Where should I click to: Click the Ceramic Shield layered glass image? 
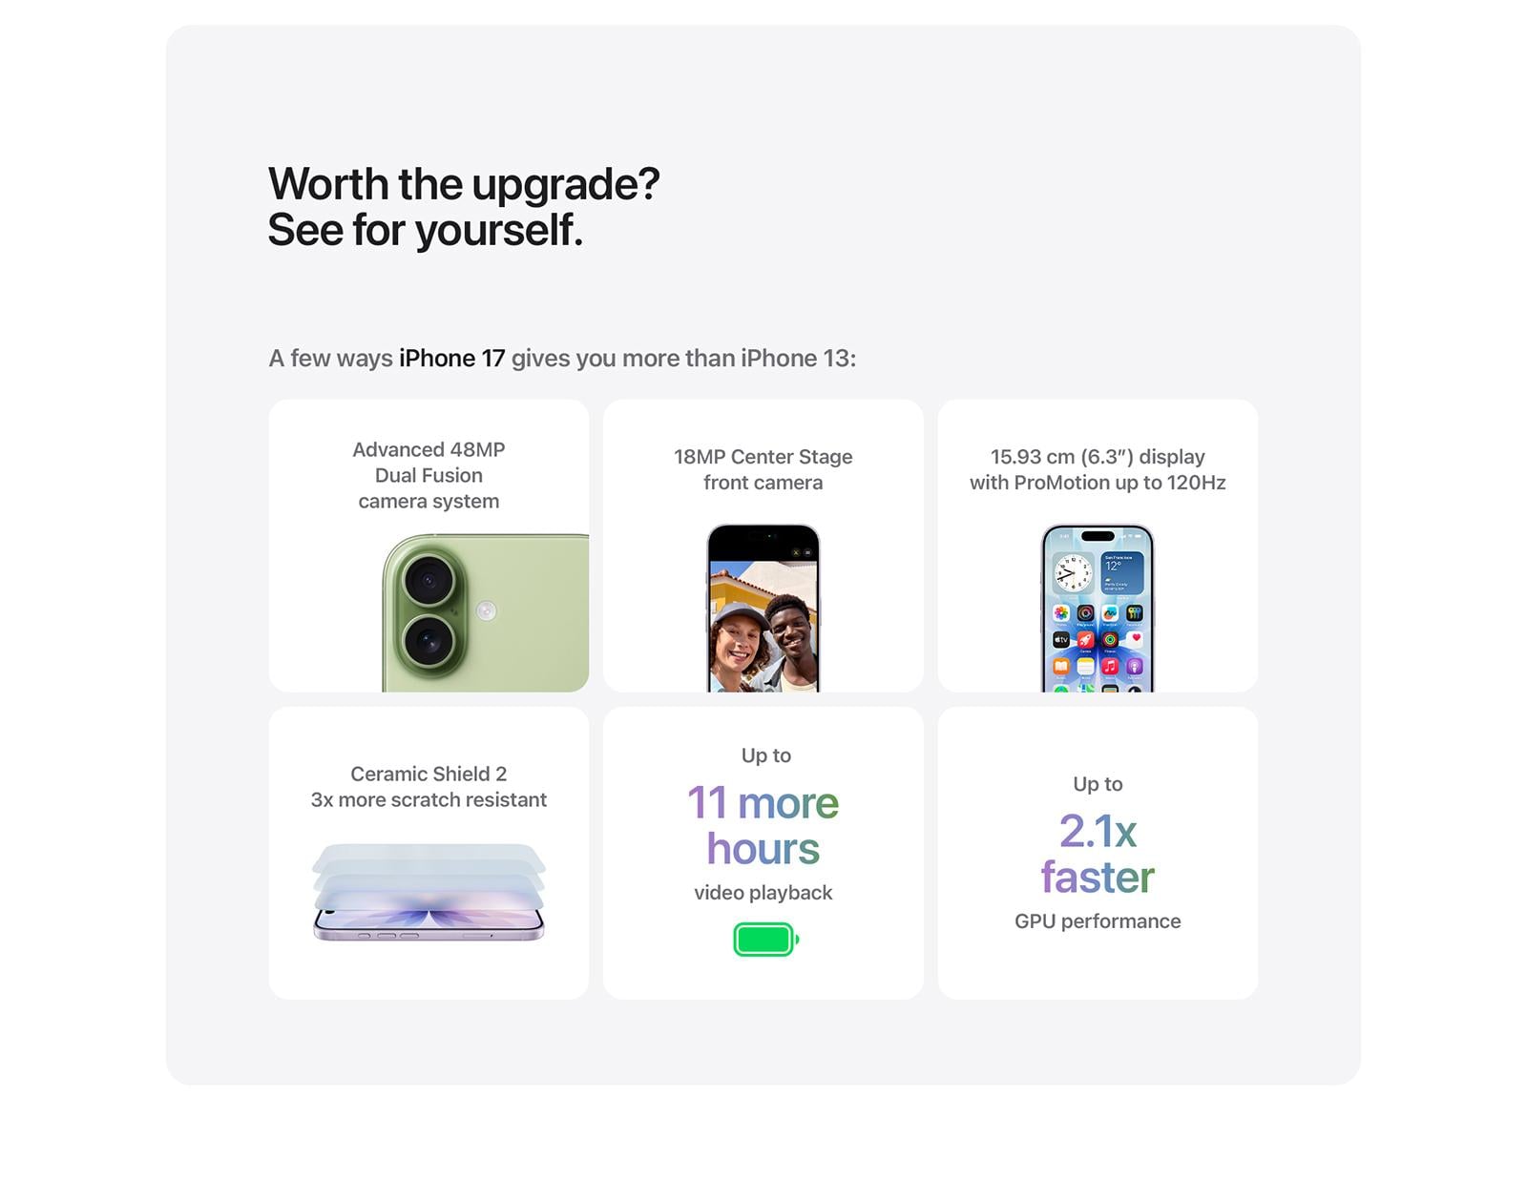point(429,892)
